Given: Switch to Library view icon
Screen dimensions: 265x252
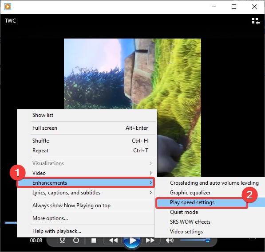Looking at the screenshot, I should click(x=256, y=21).
